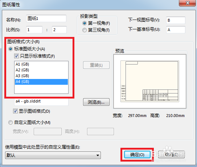Click the first 比例 scale field
The width and height of the screenshot is (197, 167).
point(34,30)
